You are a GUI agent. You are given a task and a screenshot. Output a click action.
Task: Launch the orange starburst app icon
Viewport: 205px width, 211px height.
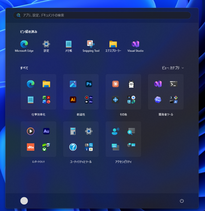[115, 84]
